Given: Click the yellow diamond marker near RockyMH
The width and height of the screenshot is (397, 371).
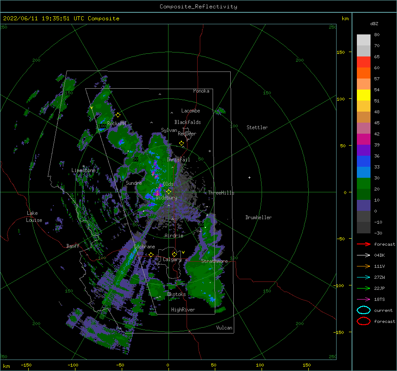Looking at the screenshot, I should [x=118, y=115].
